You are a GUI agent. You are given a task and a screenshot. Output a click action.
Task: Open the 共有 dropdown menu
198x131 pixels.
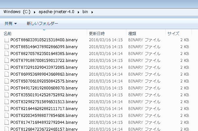pos(10,24)
